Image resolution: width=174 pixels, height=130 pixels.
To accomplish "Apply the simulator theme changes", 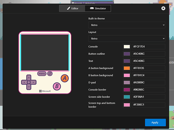I will pos(155,122).
